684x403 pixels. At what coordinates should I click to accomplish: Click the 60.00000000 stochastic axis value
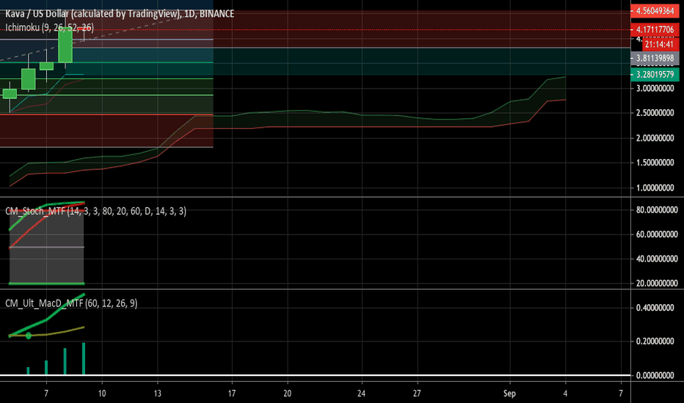click(657, 234)
